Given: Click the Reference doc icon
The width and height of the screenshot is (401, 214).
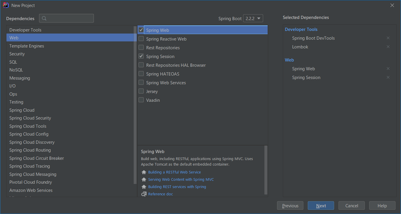Looking at the screenshot, I should pos(144,194).
